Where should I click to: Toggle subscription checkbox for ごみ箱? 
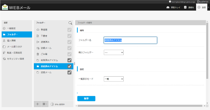click(x=69, y=54)
